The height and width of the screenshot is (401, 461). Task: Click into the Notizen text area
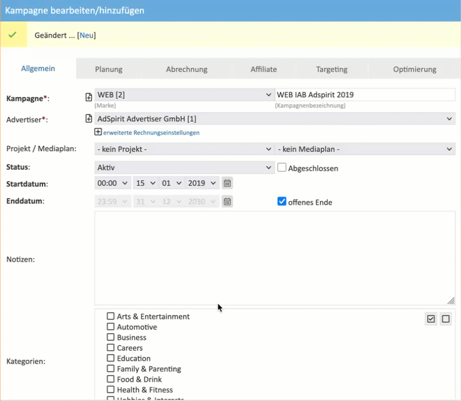click(x=275, y=258)
